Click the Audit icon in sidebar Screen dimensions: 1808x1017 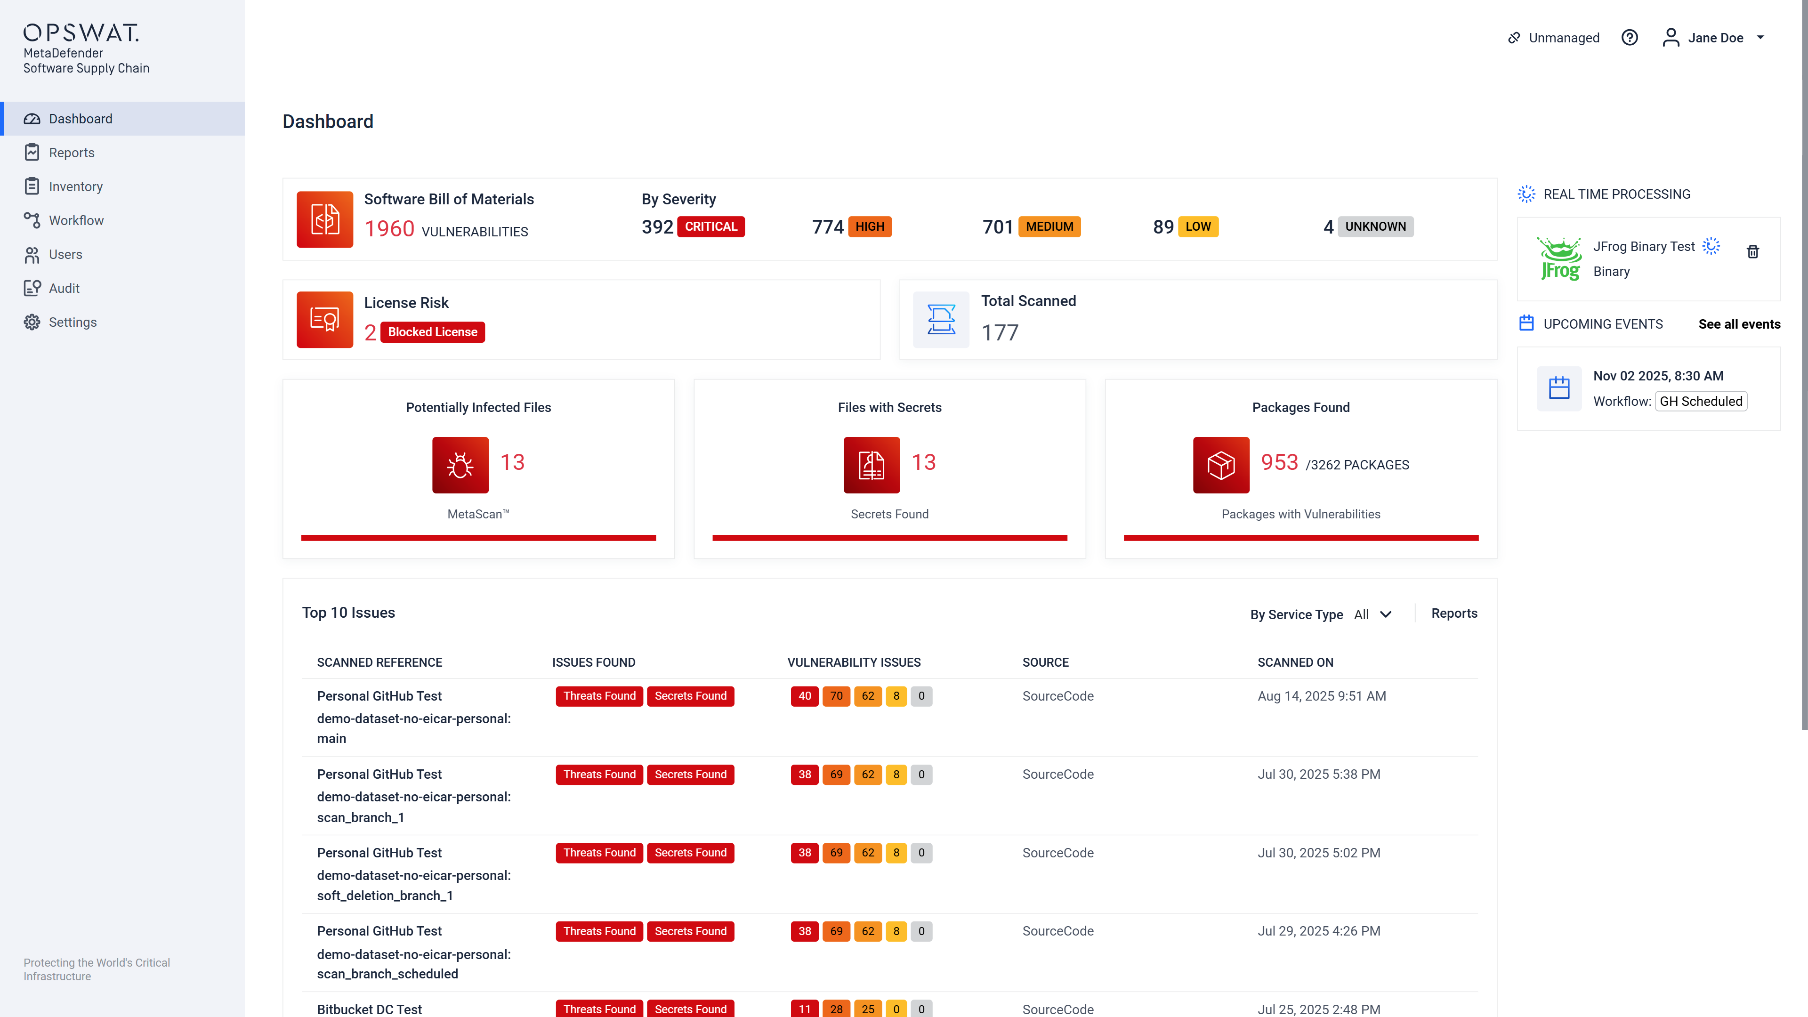pos(32,288)
